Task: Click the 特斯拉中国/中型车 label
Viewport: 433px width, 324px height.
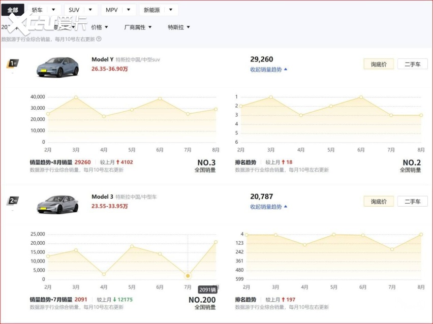Action: pos(136,197)
